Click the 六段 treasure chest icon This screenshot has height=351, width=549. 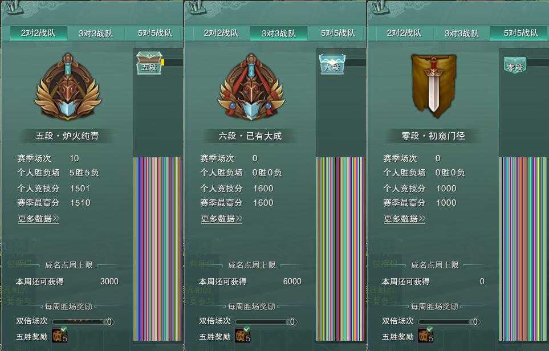tap(332, 64)
